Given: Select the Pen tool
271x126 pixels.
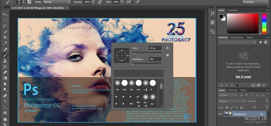Looking at the screenshot, I should (5, 95).
